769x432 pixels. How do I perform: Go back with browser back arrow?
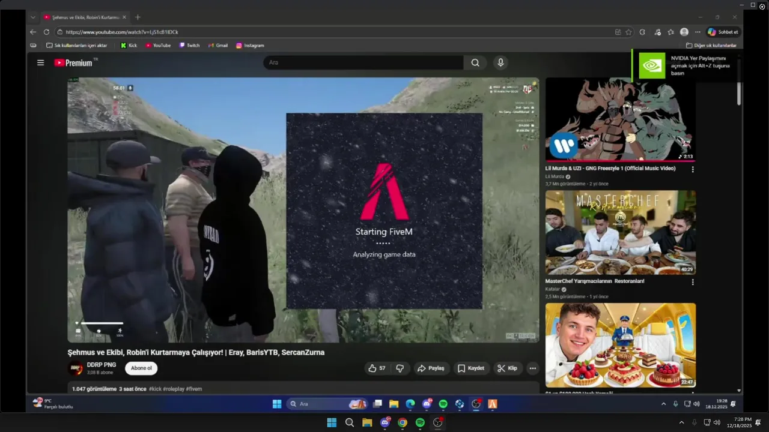(33, 32)
